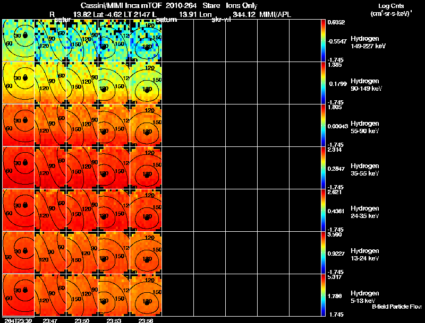Viewport: 425px width, 323px height.
Task: Select the '13.82' radius value
Action: click(82, 14)
